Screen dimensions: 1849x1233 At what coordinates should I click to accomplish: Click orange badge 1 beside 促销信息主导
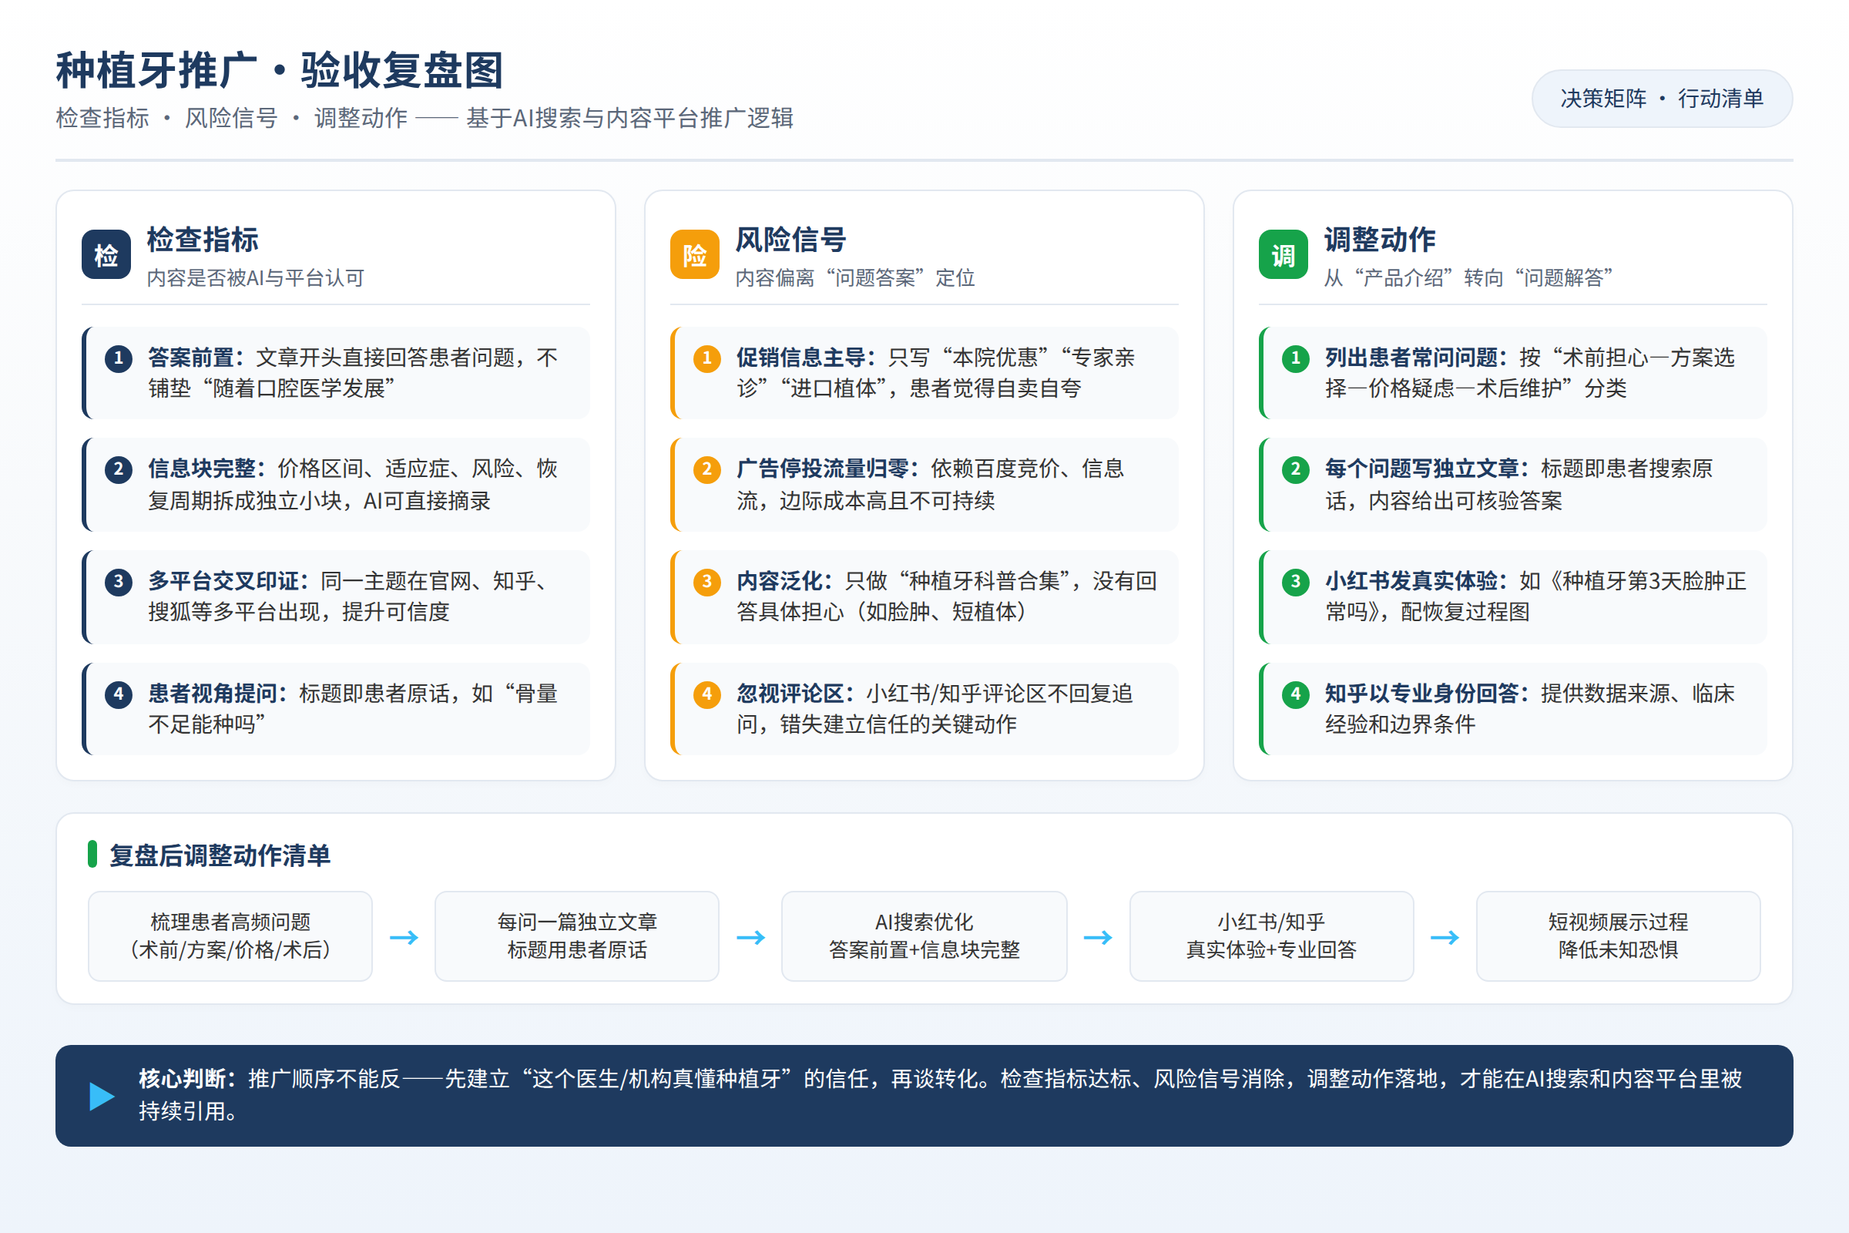pos(706,358)
